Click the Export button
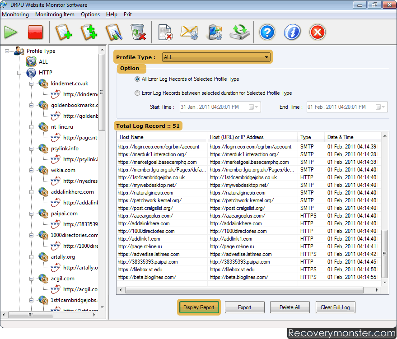397x339 pixels. 245,307
